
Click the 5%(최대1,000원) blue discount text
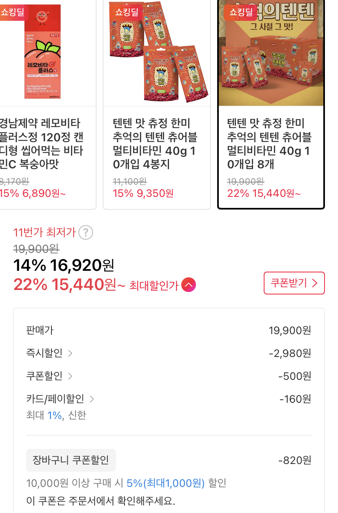point(165,483)
